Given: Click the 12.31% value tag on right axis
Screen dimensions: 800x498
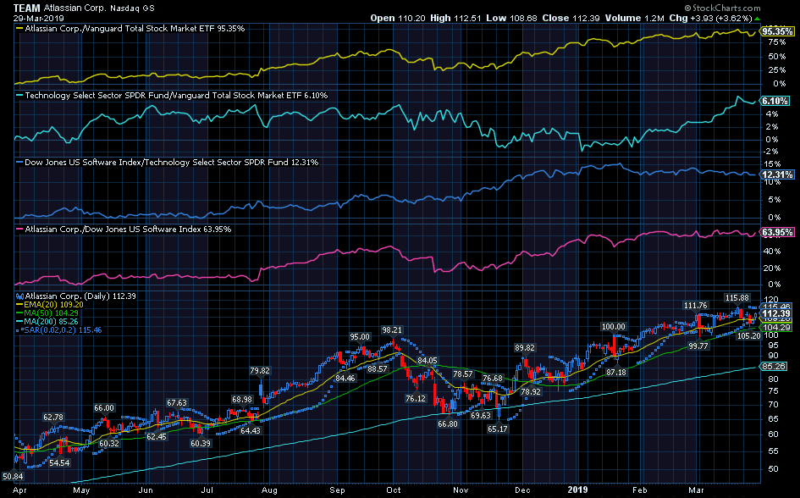Looking at the screenshot, I should coord(777,174).
